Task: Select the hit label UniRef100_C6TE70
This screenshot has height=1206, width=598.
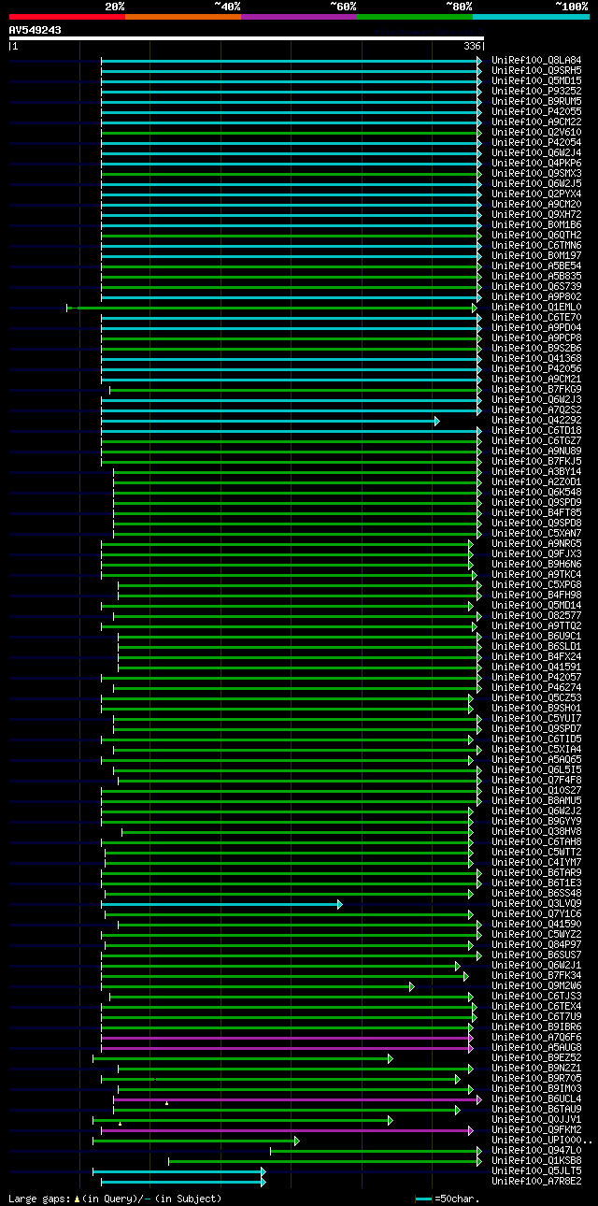Action: click(536, 318)
